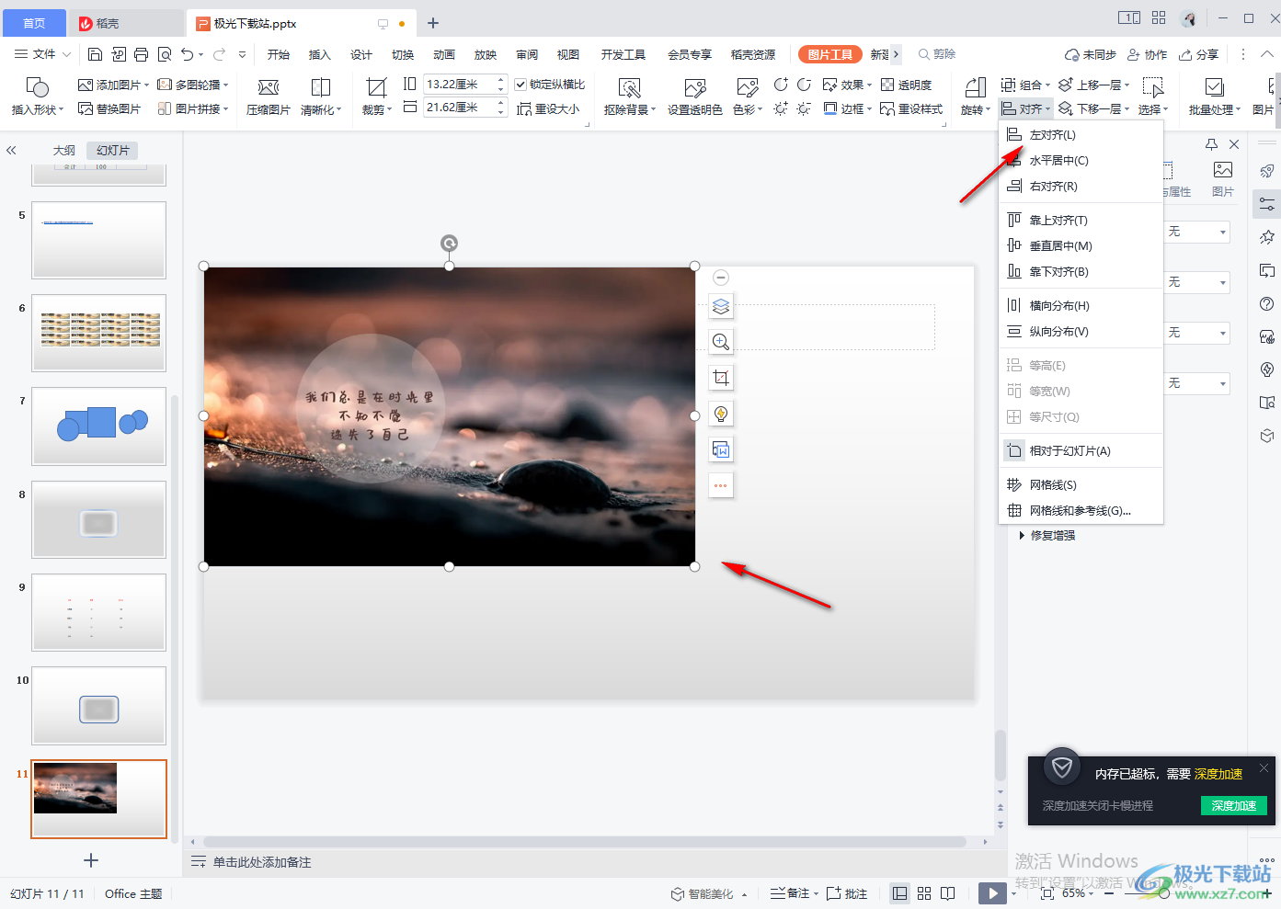Image resolution: width=1281 pixels, height=909 pixels.
Task: Click Set Transparent Color (设置透明色)
Action: coord(695,96)
